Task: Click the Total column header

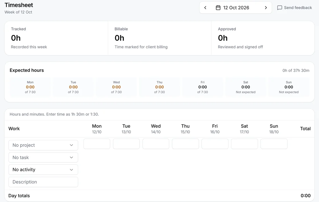Action: (x=305, y=129)
